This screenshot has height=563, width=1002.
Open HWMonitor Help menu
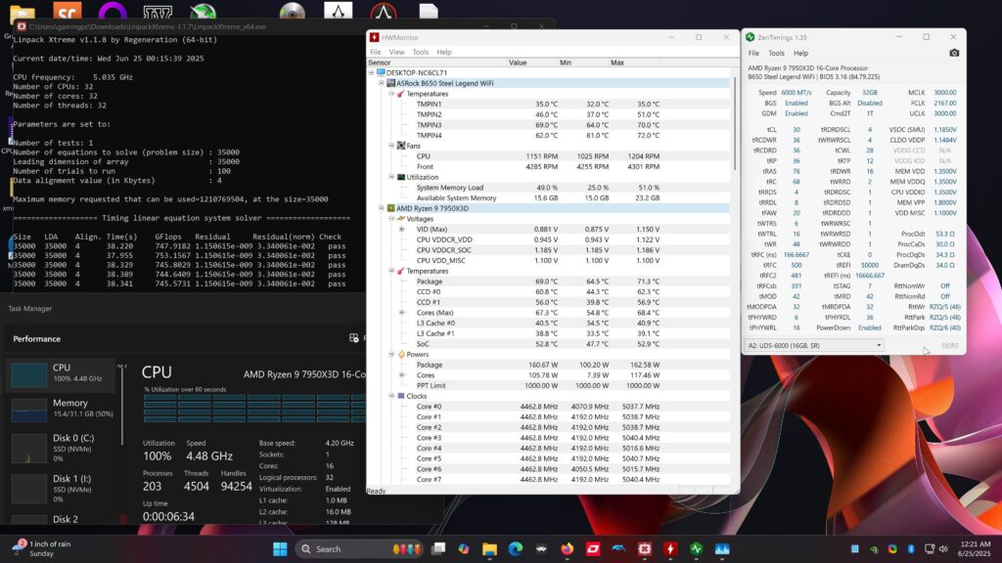click(444, 53)
